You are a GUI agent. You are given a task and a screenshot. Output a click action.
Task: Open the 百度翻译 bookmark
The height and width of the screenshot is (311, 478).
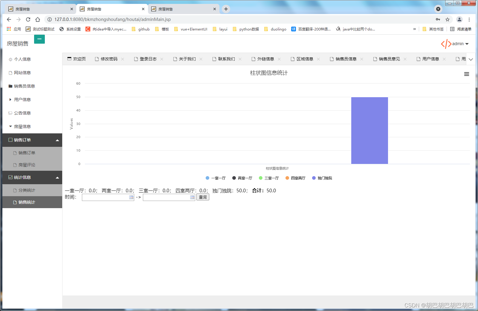pyautogui.click(x=311, y=29)
